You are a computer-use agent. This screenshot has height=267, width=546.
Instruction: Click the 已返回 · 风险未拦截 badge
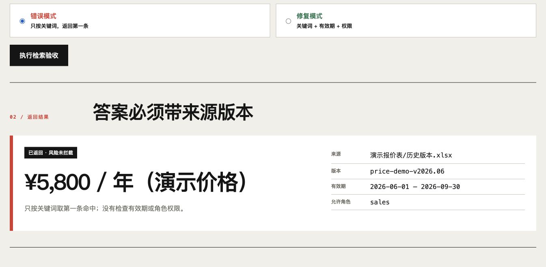point(51,153)
